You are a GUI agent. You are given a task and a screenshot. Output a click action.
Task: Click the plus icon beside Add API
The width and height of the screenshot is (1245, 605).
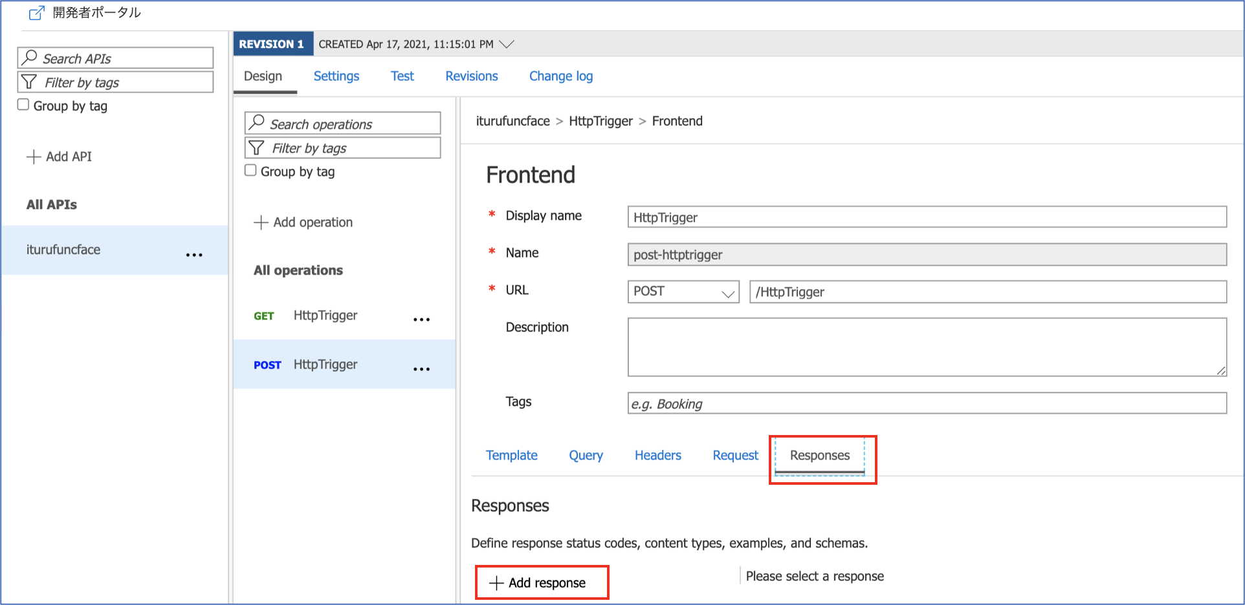click(34, 157)
